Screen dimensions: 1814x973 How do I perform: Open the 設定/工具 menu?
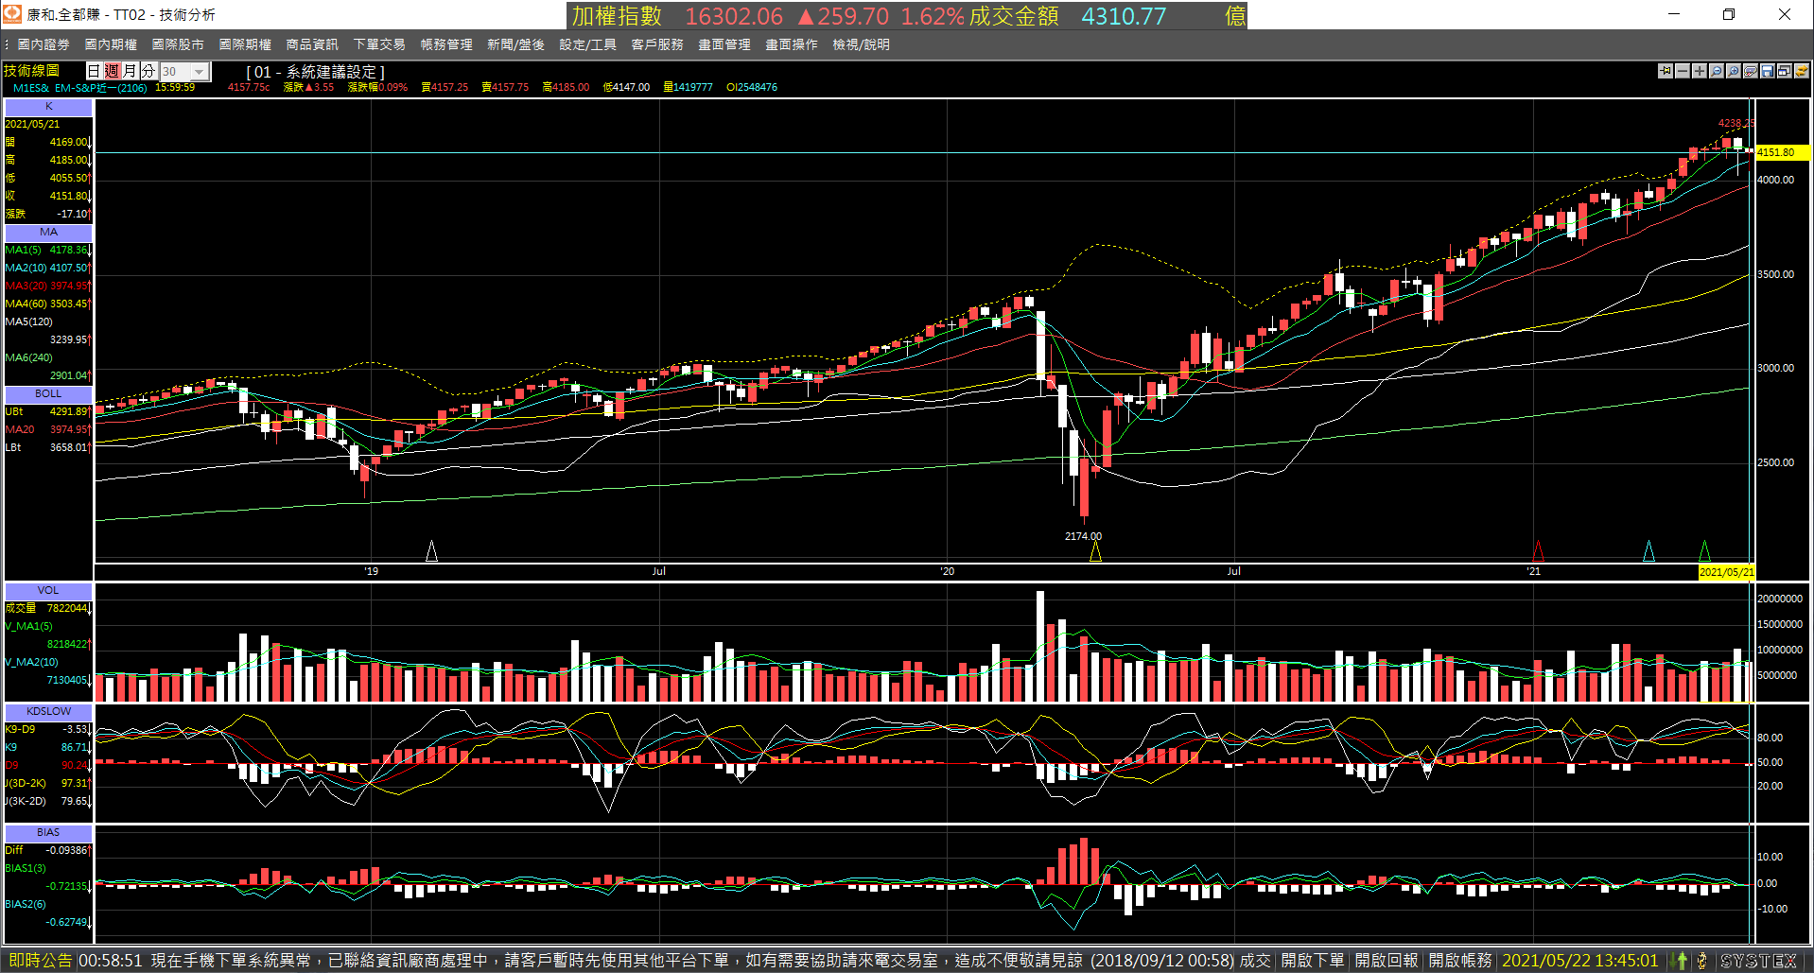click(587, 44)
